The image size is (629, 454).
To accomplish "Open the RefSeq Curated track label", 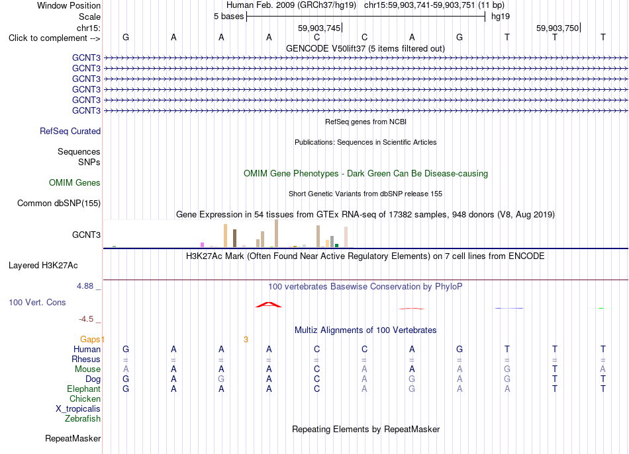I will pyautogui.click(x=70, y=131).
